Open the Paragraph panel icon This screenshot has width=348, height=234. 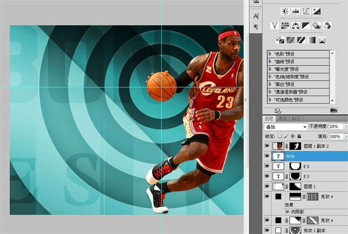coord(256,27)
